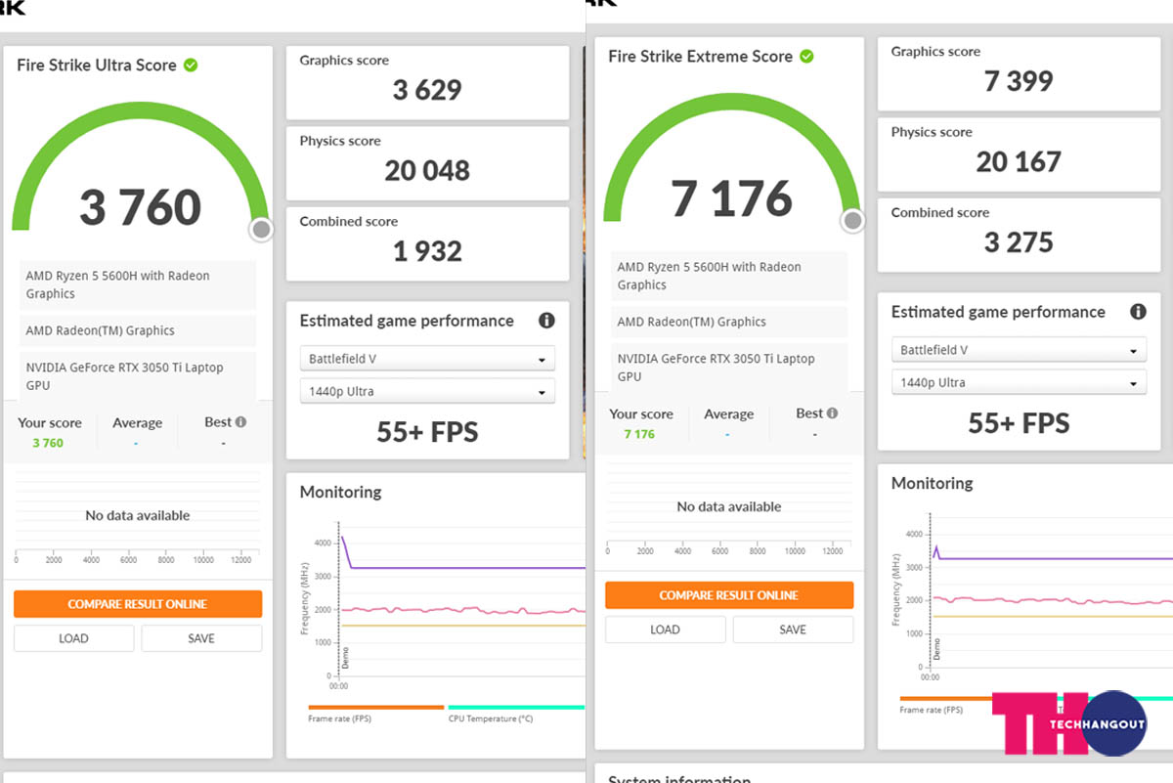Click NVIDIA GeForce RTX 3050 Ti row, Ultra panel
The image size is (1173, 783).
pyautogui.click(x=138, y=376)
